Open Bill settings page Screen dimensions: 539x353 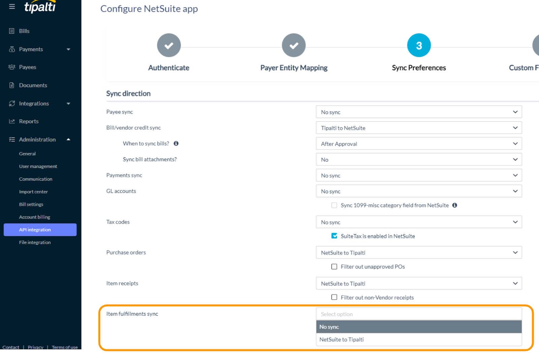31,204
